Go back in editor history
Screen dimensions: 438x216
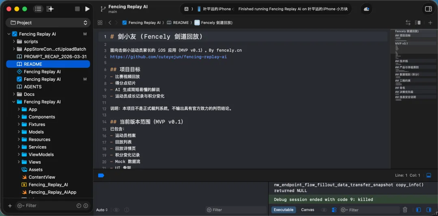click(x=110, y=23)
